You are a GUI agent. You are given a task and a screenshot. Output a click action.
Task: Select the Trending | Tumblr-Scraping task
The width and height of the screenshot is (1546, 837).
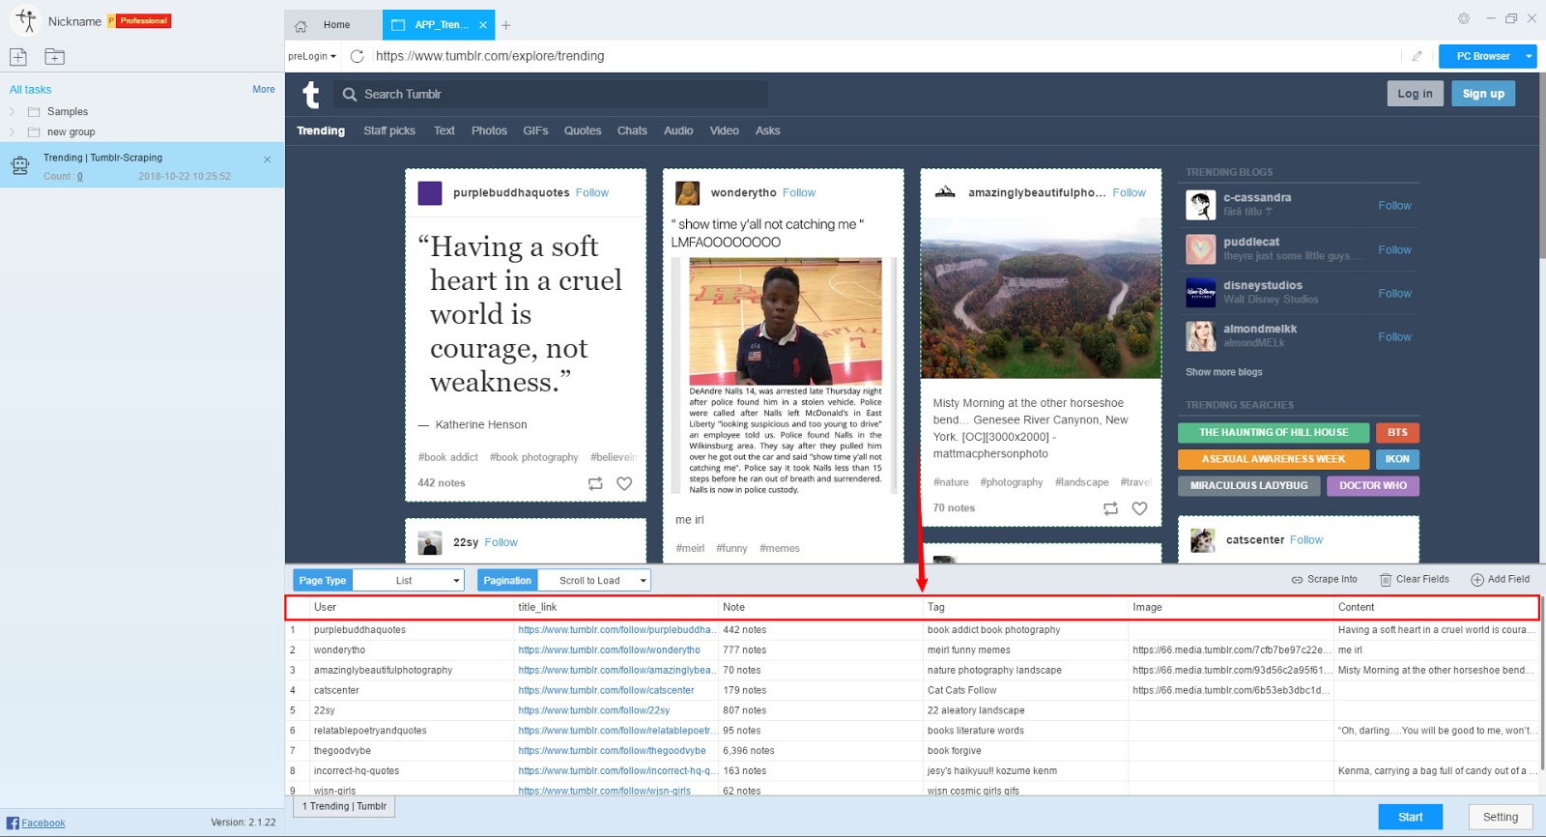[x=142, y=165]
